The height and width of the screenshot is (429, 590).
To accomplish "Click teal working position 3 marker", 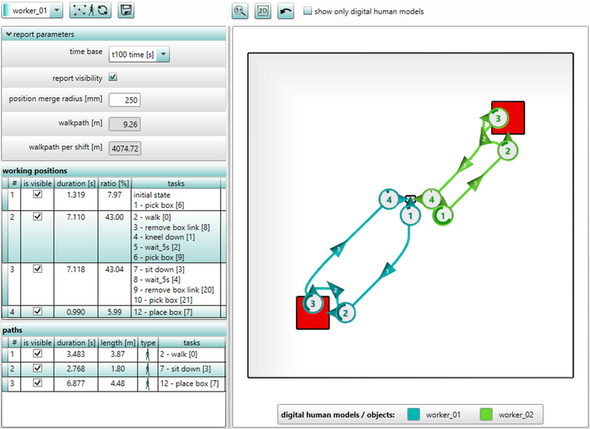I will tap(312, 303).
